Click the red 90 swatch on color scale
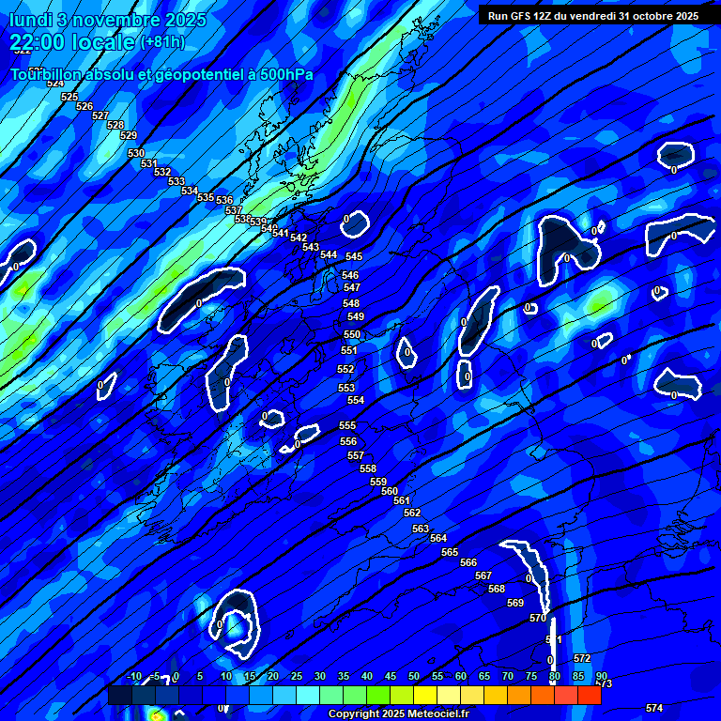Screen dimensions: 721x721 (589, 695)
